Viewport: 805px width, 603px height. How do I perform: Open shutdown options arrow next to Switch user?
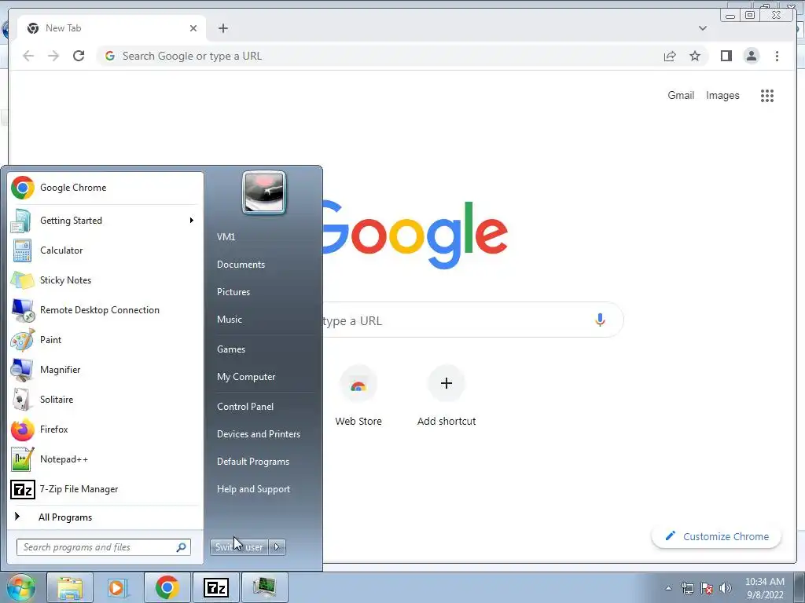pos(277,547)
